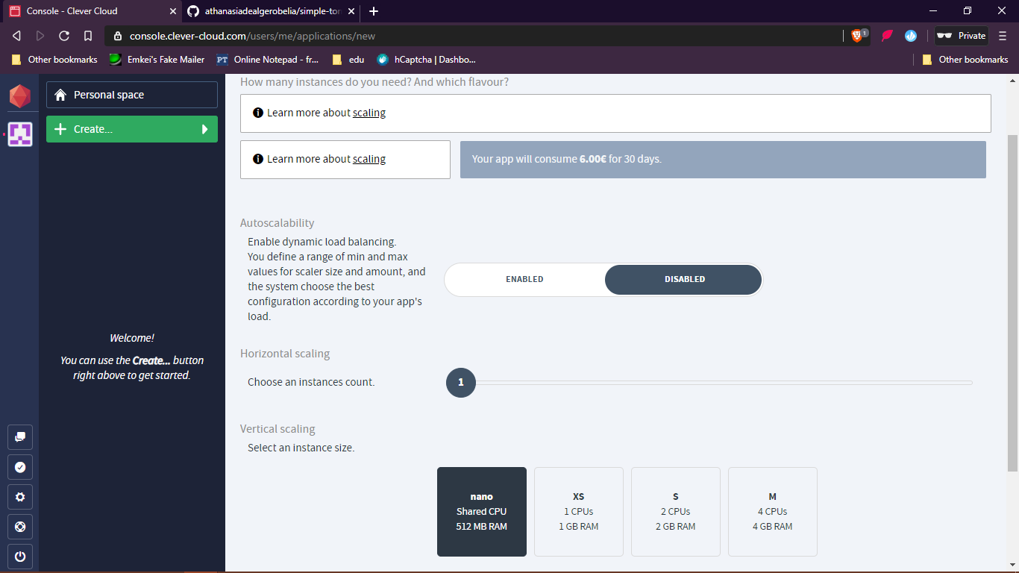Open the Brave hamburger menu
Image resolution: width=1019 pixels, height=573 pixels.
(1003, 36)
